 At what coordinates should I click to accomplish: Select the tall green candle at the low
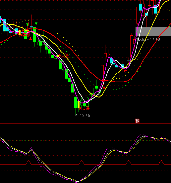point(76,102)
